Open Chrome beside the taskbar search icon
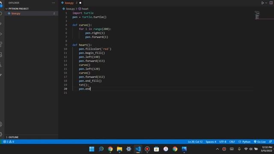This screenshot has height=154, width=274. tap(110, 149)
